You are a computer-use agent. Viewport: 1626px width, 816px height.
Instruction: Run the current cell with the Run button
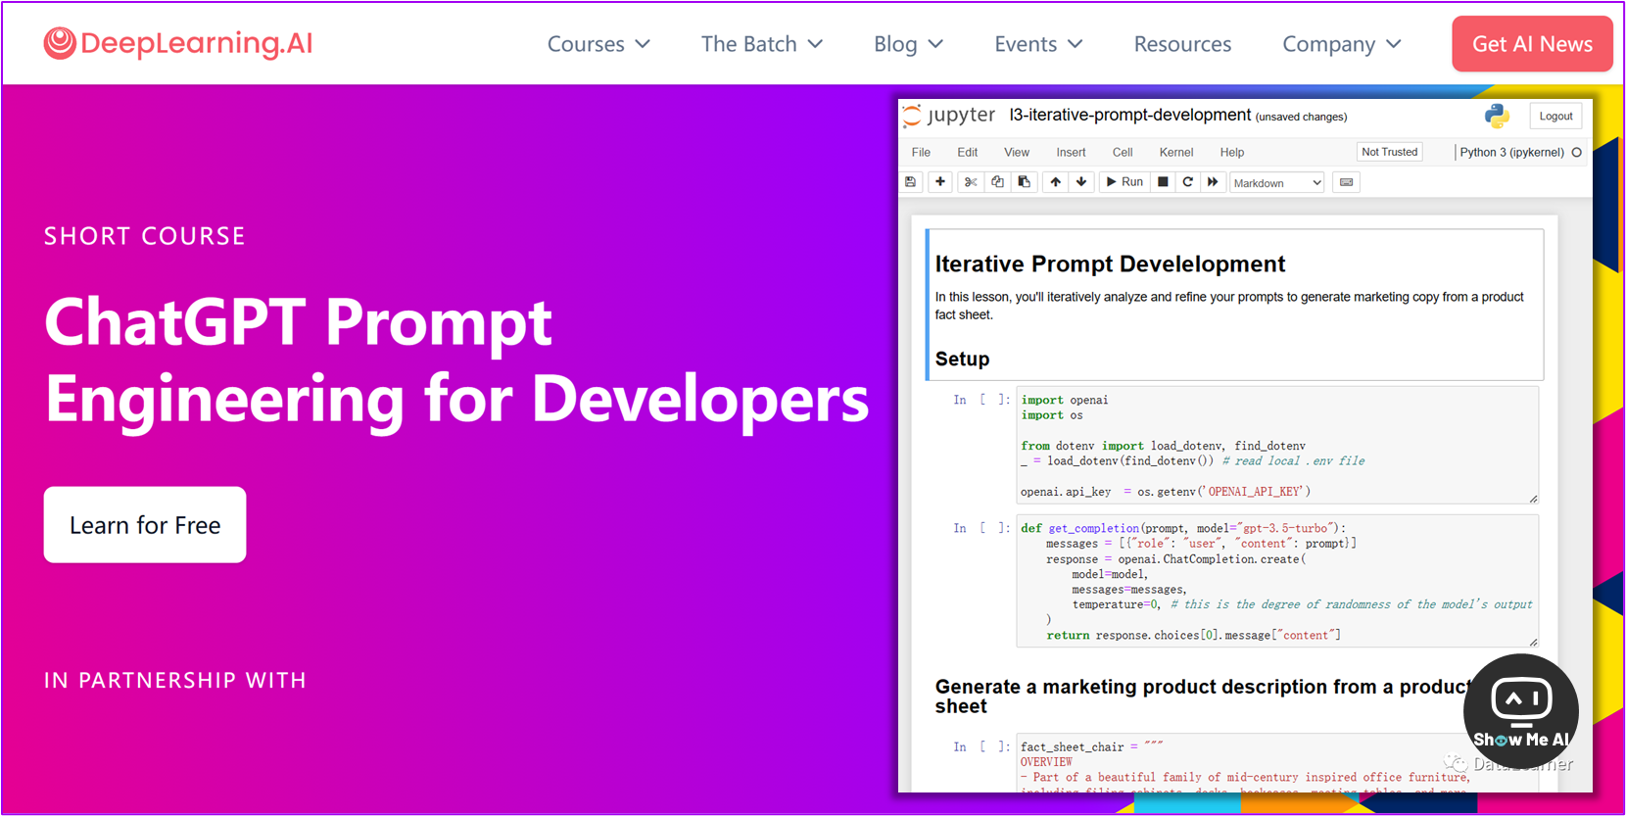1124,182
